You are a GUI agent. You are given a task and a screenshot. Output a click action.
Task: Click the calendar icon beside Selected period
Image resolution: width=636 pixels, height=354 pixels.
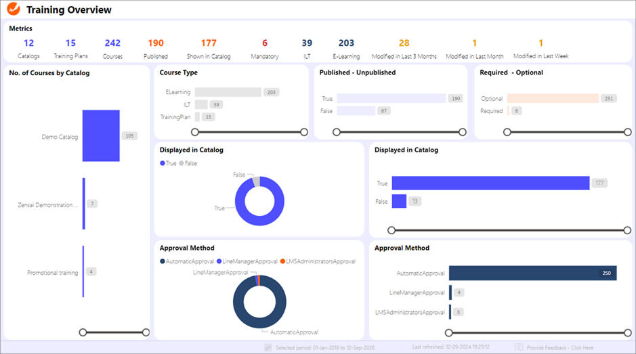pos(268,347)
